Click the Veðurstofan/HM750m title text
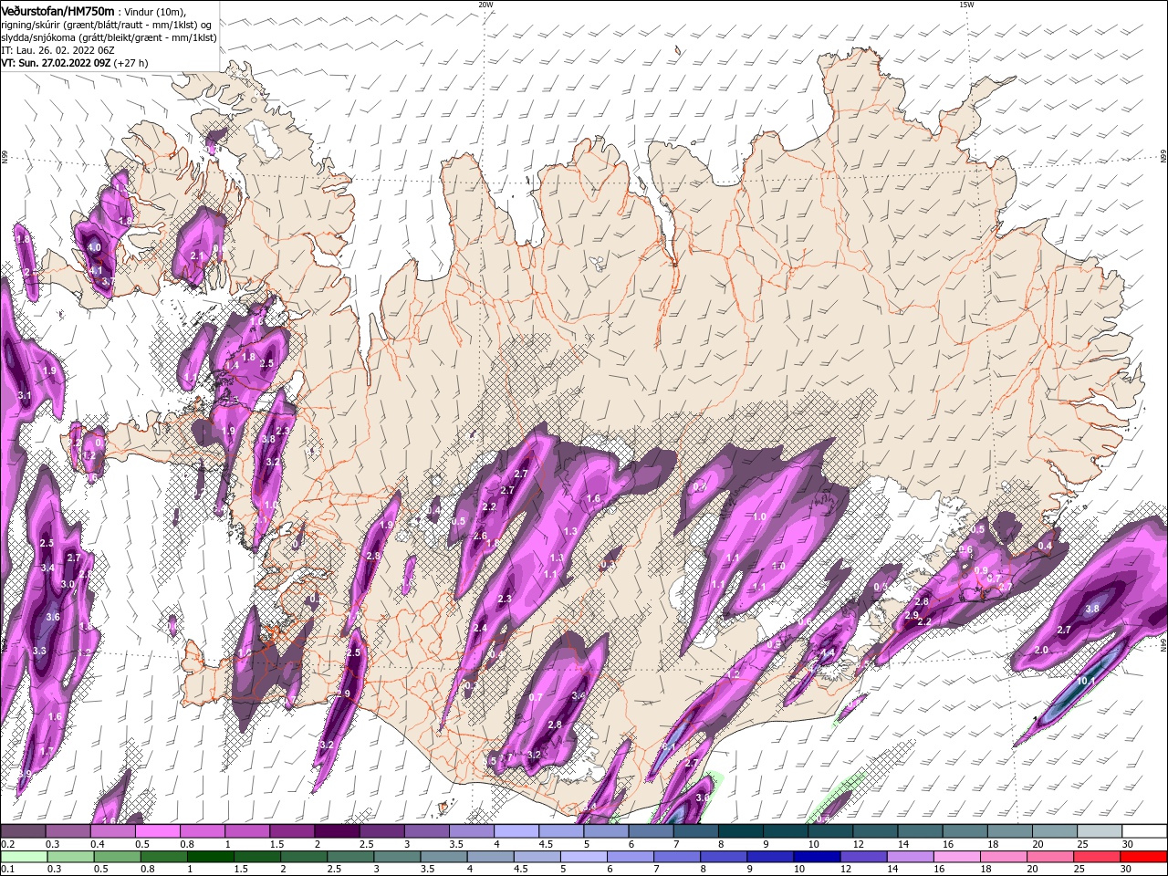The height and width of the screenshot is (876, 1168). pos(57,10)
